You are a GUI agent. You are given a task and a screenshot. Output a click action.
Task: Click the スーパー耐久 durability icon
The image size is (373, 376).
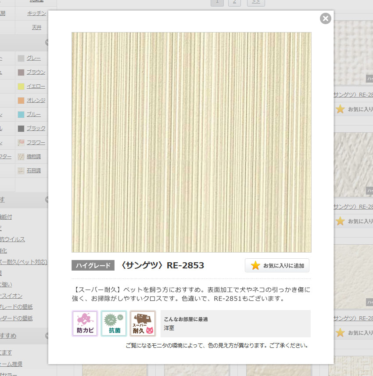tap(143, 323)
